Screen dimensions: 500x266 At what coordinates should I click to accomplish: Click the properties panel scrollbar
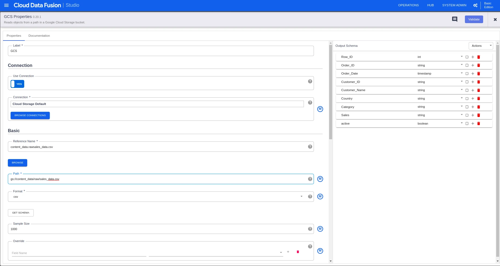331,92
